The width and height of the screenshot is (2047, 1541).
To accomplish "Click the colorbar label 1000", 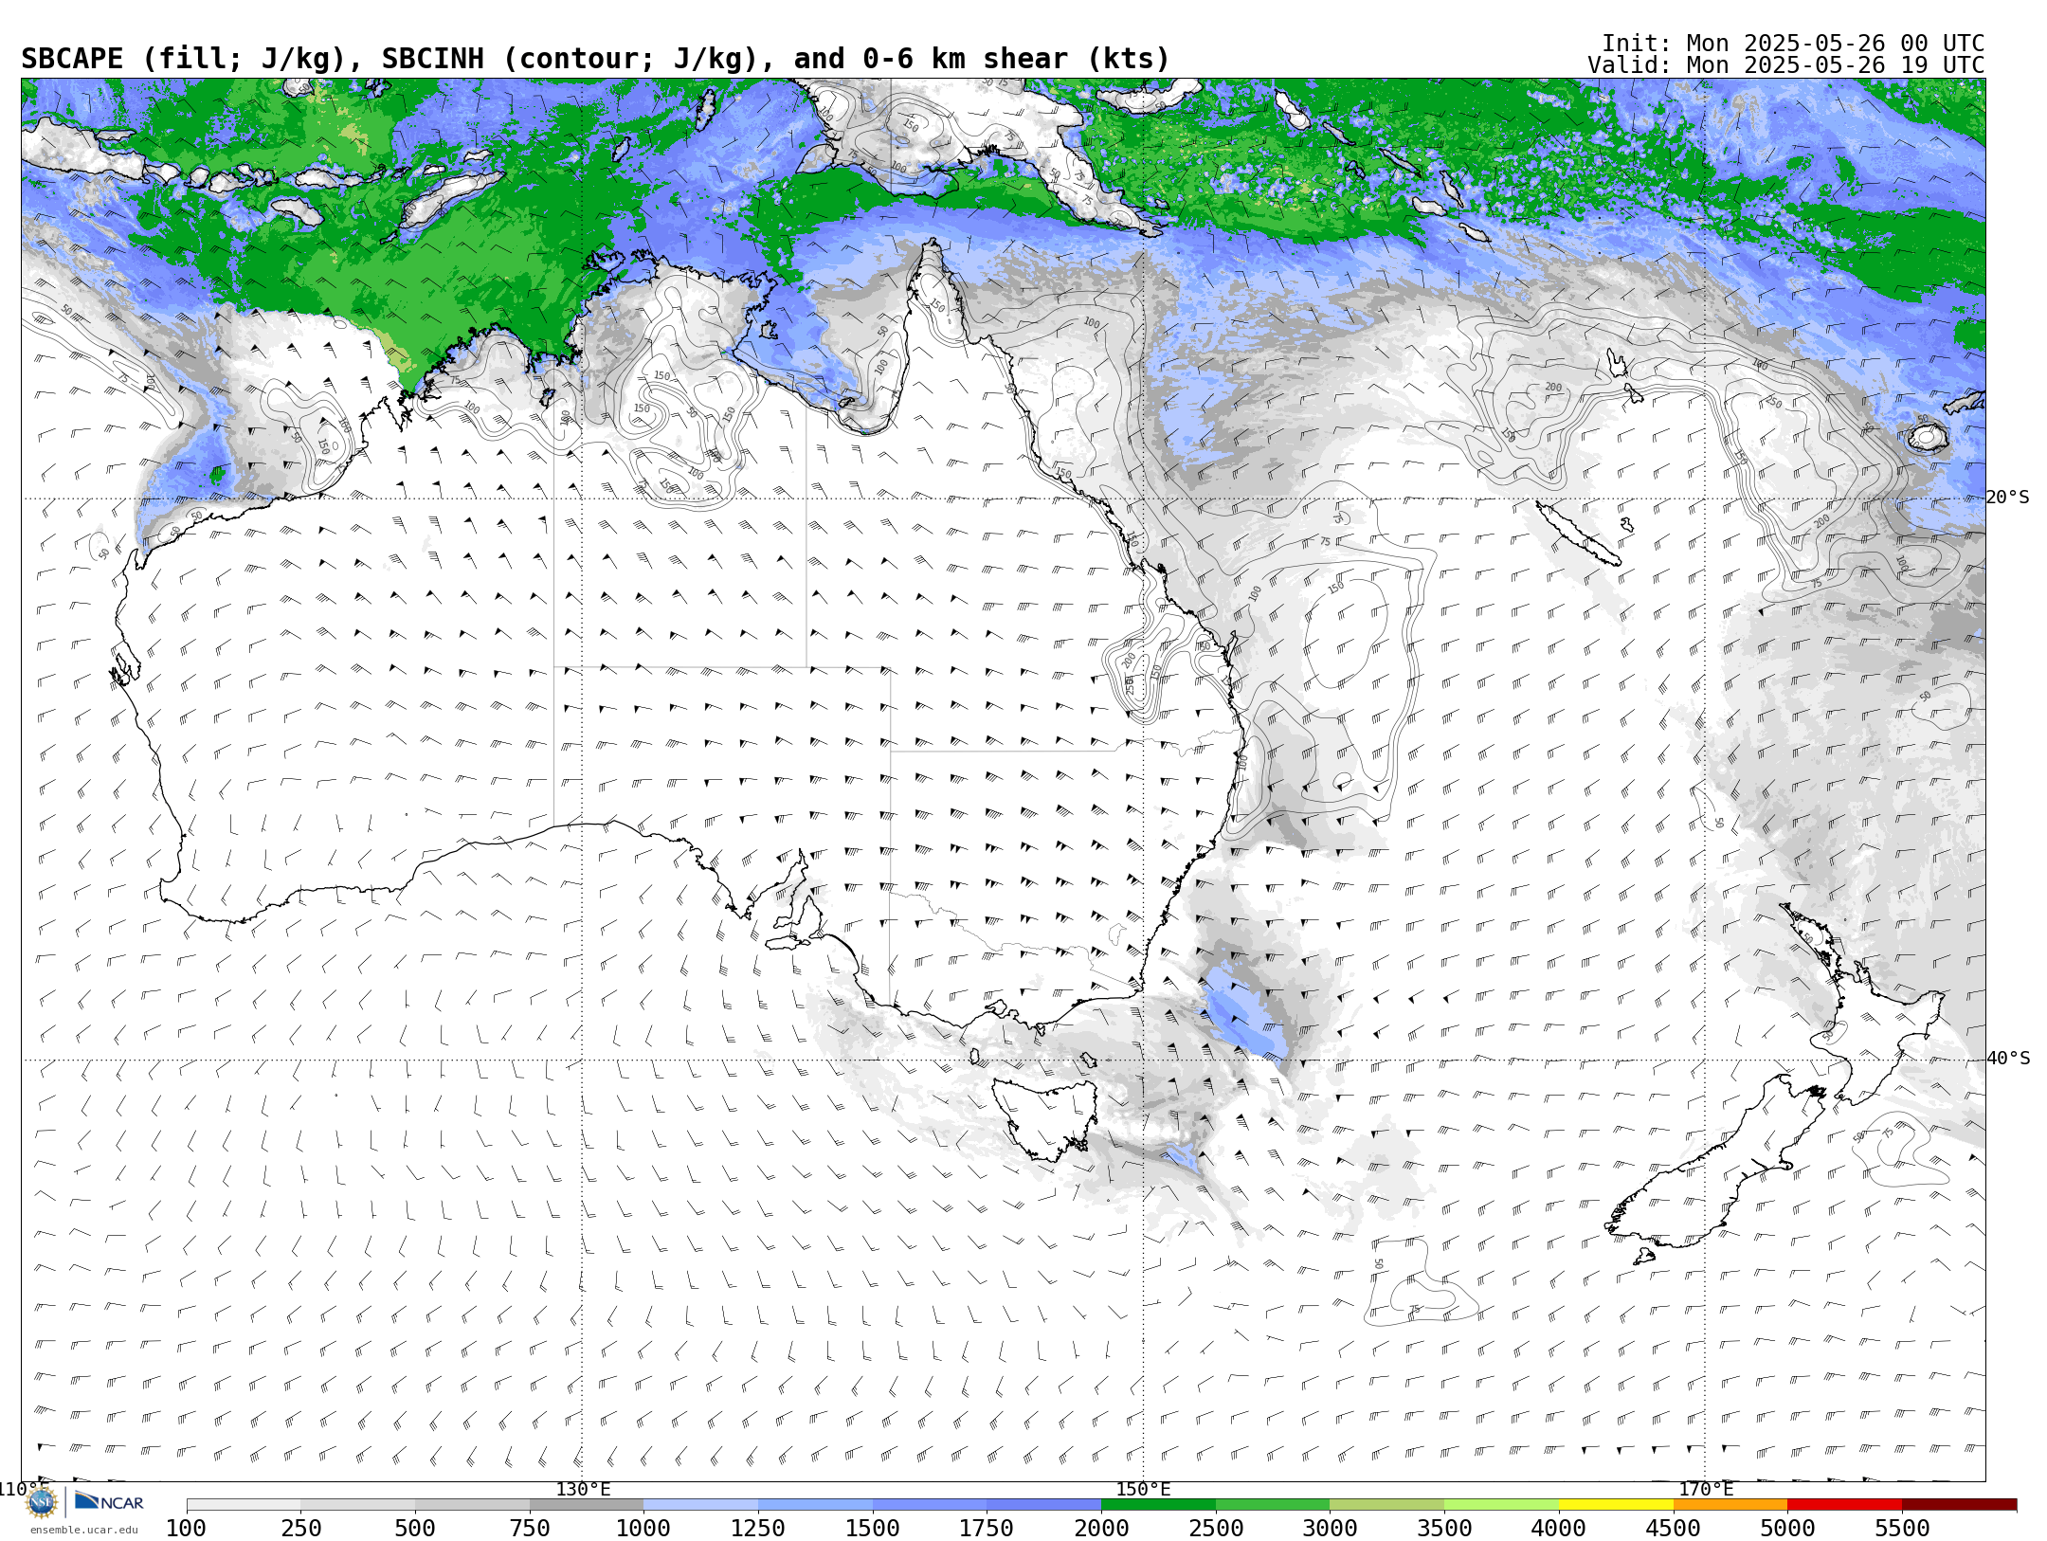I will (x=643, y=1529).
